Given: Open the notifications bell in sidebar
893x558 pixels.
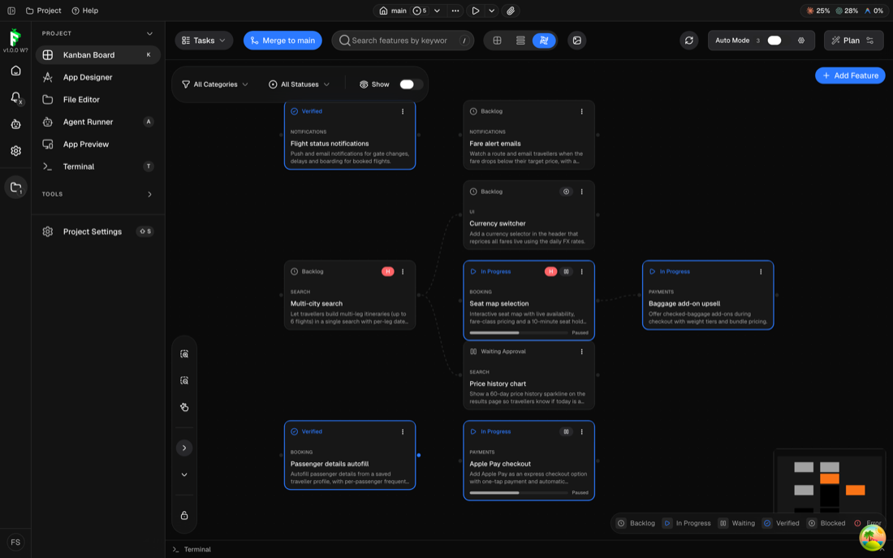Looking at the screenshot, I should 16,97.
